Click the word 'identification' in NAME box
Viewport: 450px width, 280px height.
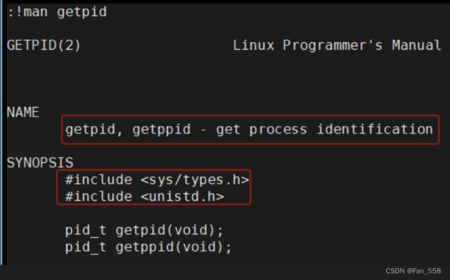coord(375,129)
